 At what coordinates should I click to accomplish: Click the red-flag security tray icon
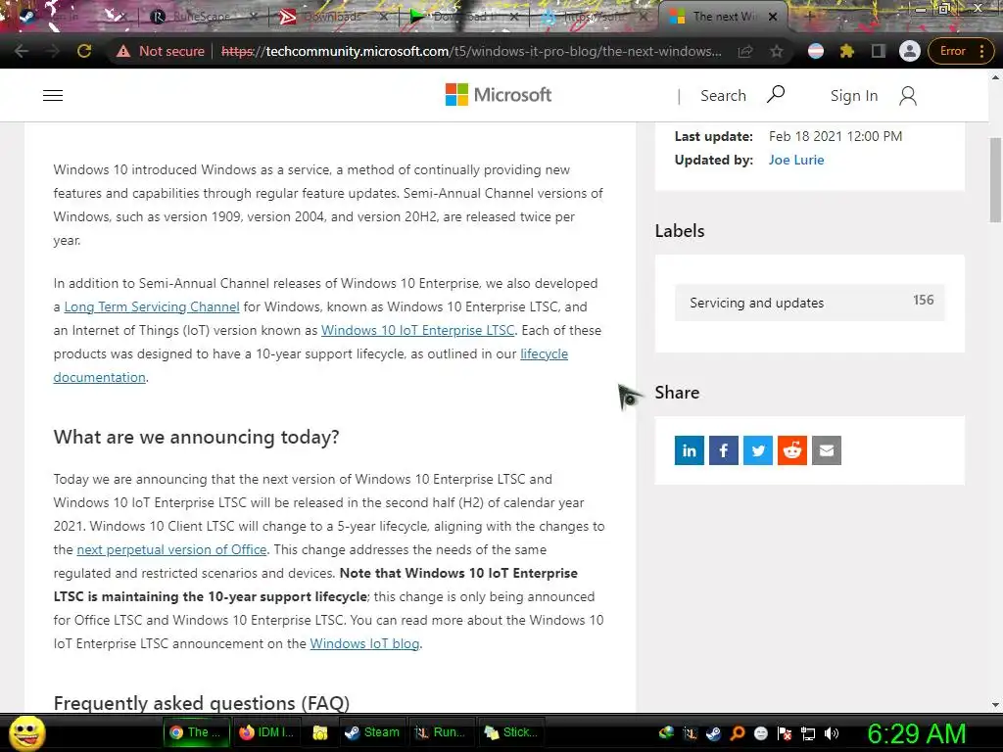pos(785,733)
